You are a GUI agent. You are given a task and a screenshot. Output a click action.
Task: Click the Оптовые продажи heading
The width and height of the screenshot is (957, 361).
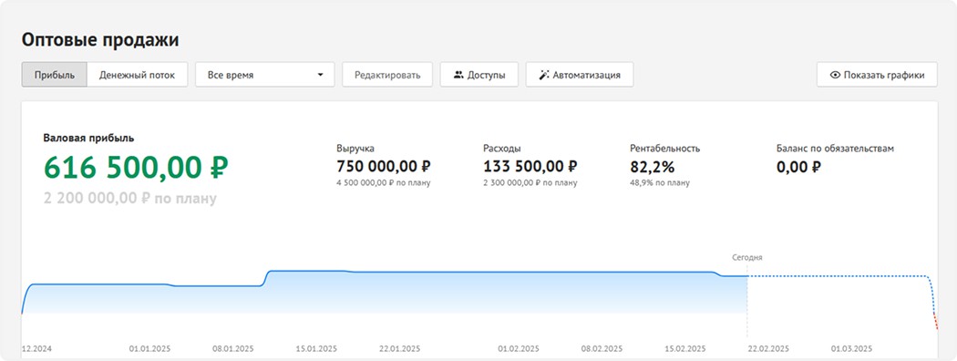click(x=100, y=40)
